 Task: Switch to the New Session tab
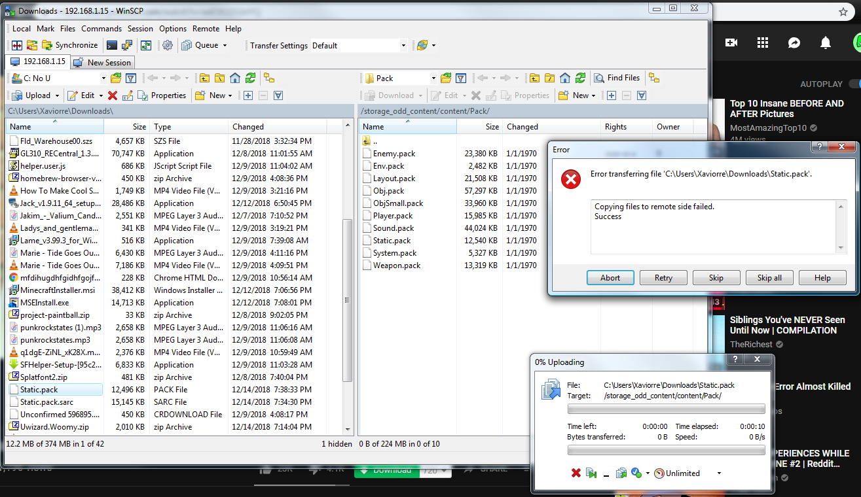click(x=102, y=62)
